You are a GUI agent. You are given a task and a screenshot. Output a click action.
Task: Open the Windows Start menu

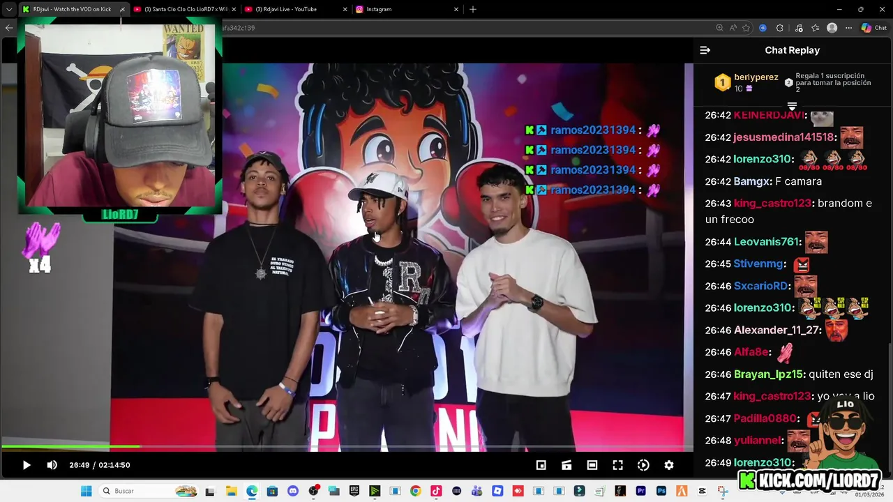coord(86,491)
